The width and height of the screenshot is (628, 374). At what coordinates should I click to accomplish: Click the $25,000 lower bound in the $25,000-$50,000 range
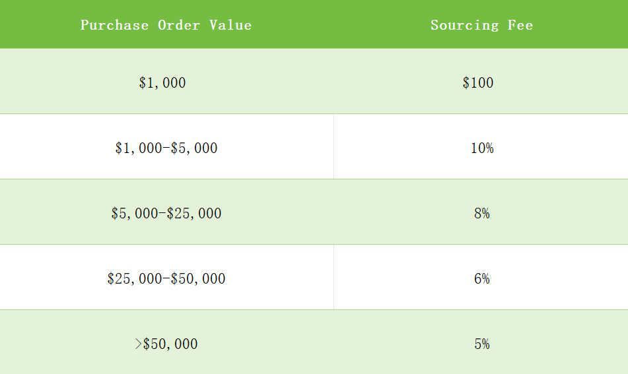click(133, 279)
